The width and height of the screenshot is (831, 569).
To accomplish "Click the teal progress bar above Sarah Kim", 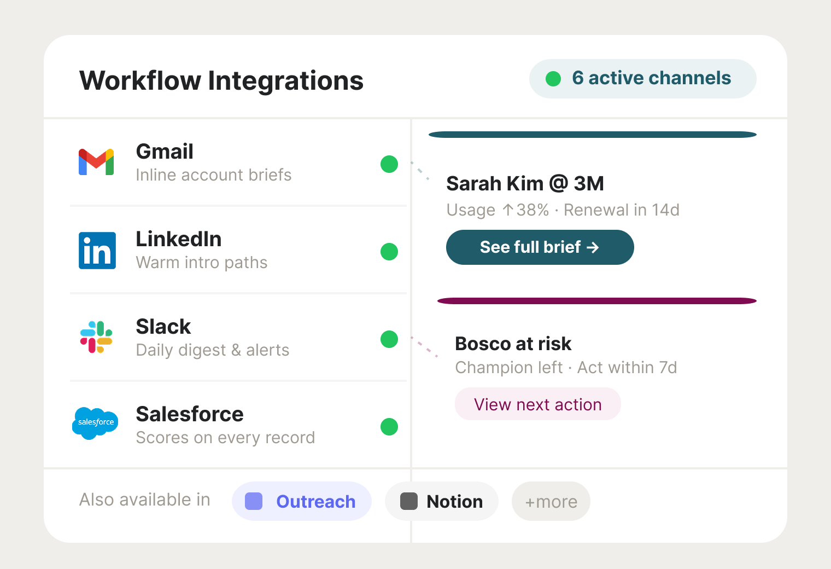I will click(x=592, y=133).
